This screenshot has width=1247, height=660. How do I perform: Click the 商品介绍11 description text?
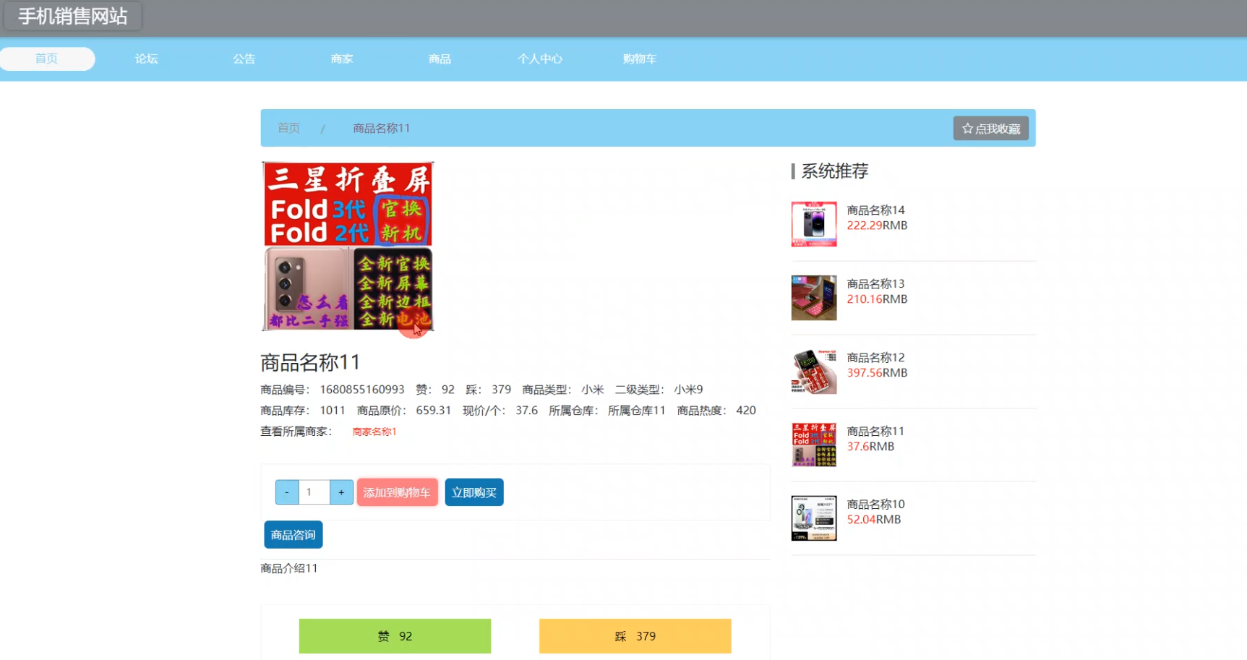pos(289,569)
